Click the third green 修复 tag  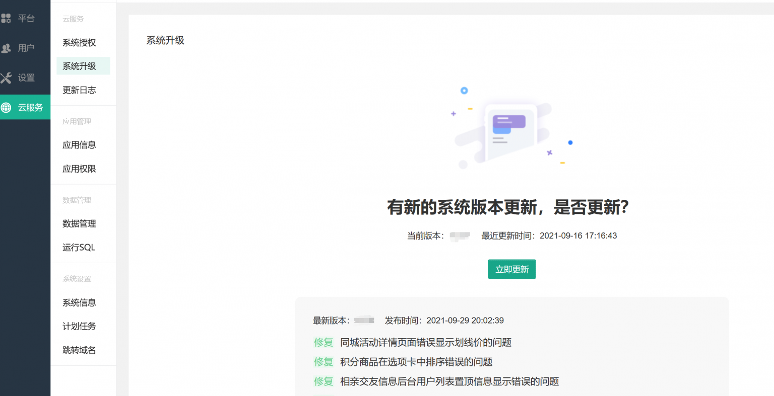tap(324, 381)
